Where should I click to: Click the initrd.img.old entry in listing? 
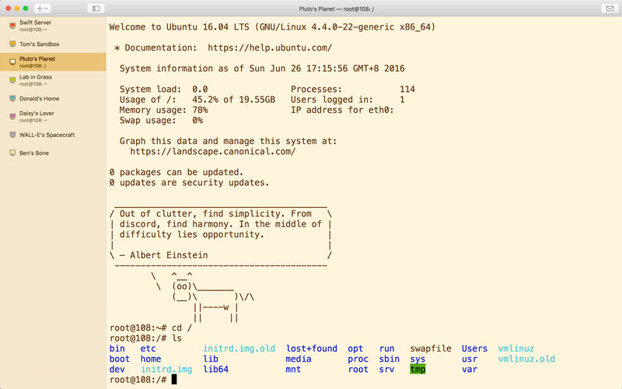tap(239, 349)
